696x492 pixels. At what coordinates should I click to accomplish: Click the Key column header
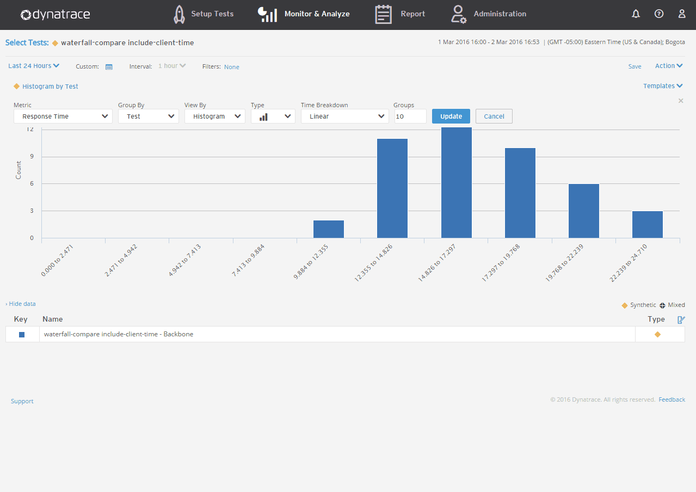tap(21, 319)
